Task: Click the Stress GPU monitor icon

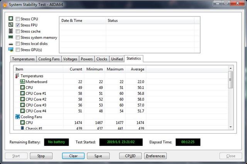Action: tap(11, 50)
